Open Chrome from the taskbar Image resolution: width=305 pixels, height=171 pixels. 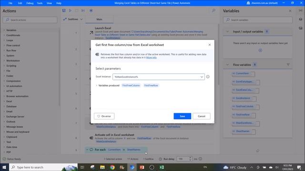[112, 167]
